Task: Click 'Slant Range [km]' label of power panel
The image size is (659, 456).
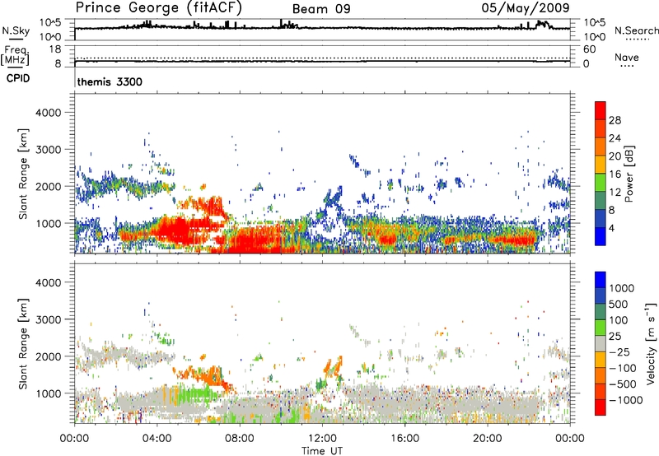Action: (23, 174)
